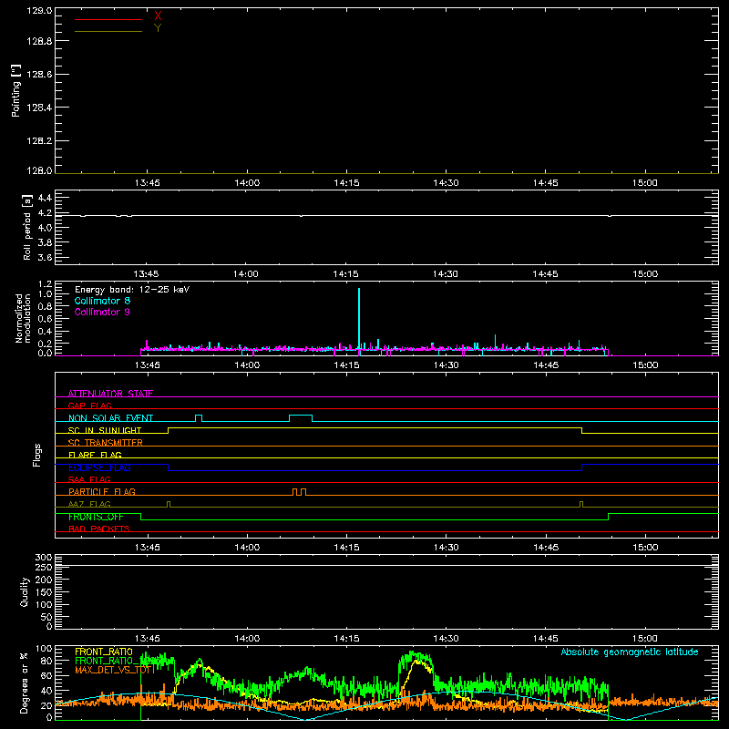Click the FLARE_FLAG label
Screen dimensions: 729x729
point(95,455)
